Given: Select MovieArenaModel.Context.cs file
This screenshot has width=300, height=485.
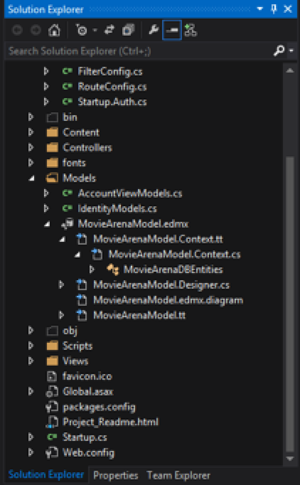Looking at the screenshot, I should [x=174, y=254].
